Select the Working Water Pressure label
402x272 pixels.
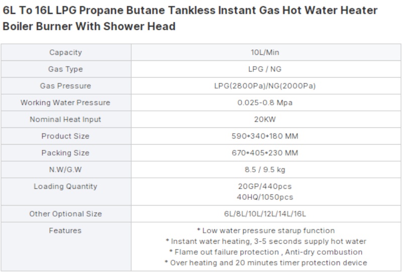[65, 103]
